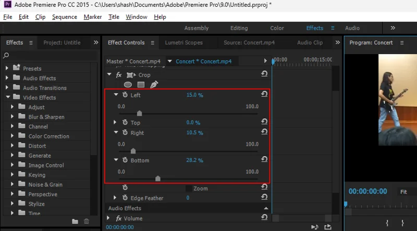The width and height of the screenshot is (417, 231).
Task: Expand the Blur & Sharpen folder
Action: 13,117
